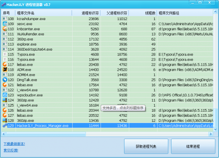Select the HackerJLY_Process_Manager.exe process name

(43, 126)
